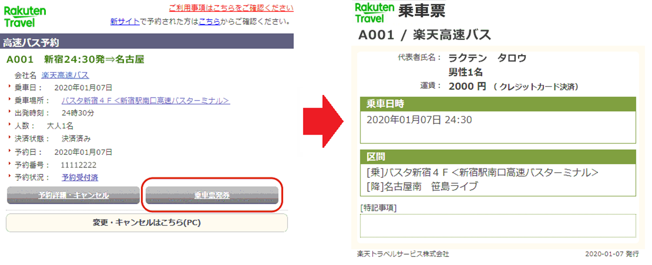Click the 区間 section header
Viewport: 652px width, 265px height.
coord(498,157)
